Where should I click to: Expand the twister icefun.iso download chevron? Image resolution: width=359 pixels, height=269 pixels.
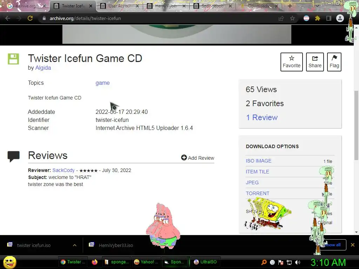pyautogui.click(x=75, y=245)
